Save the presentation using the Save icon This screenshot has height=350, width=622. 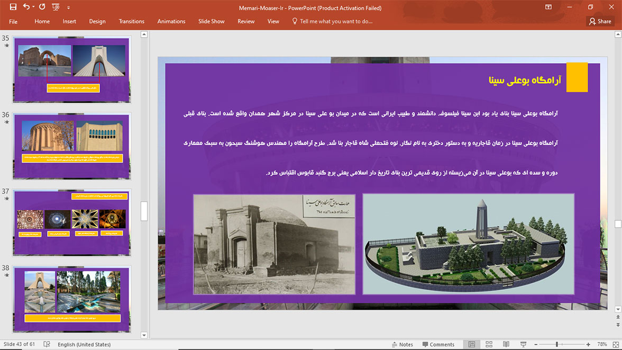[13, 7]
